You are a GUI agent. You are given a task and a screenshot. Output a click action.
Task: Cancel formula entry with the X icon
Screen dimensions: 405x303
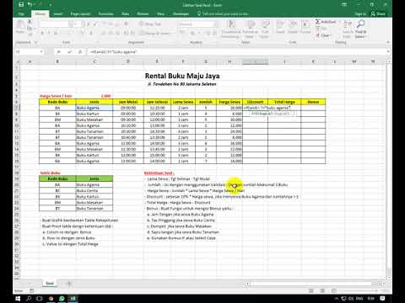point(59,52)
